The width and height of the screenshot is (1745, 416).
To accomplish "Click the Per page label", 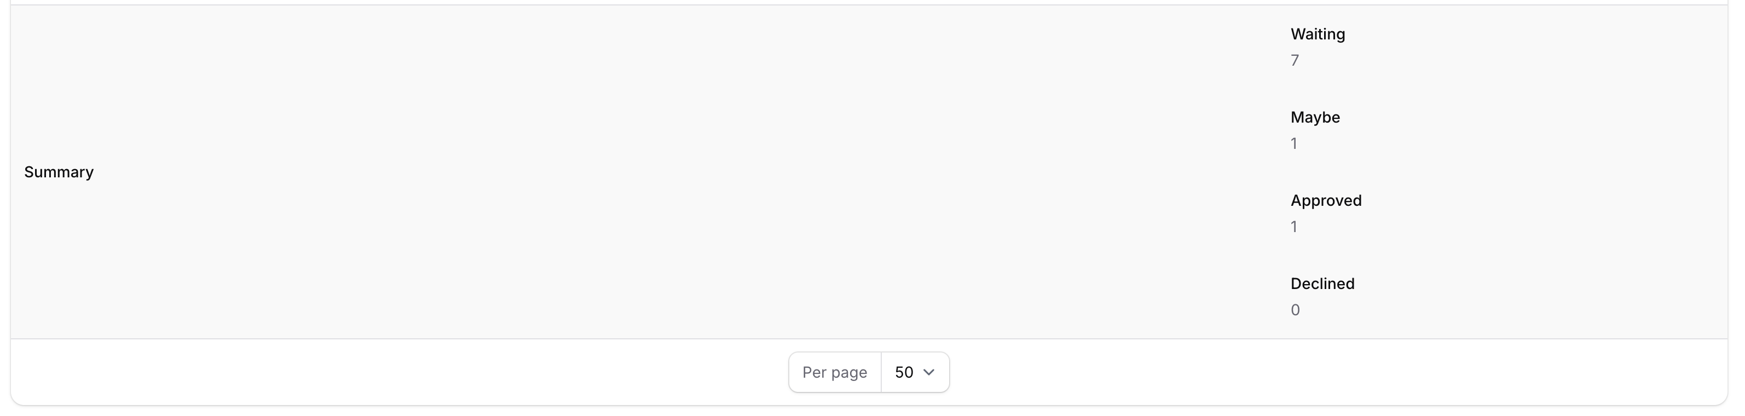I will click(x=834, y=372).
